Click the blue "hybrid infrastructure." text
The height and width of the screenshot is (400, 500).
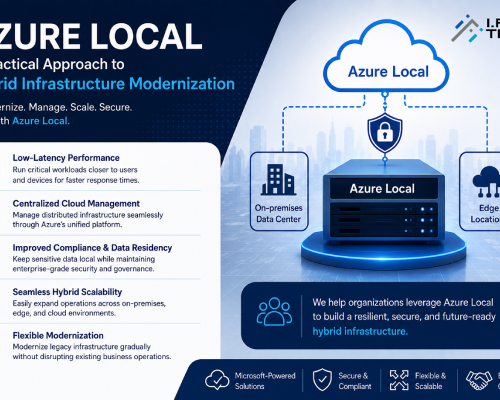coord(360,332)
